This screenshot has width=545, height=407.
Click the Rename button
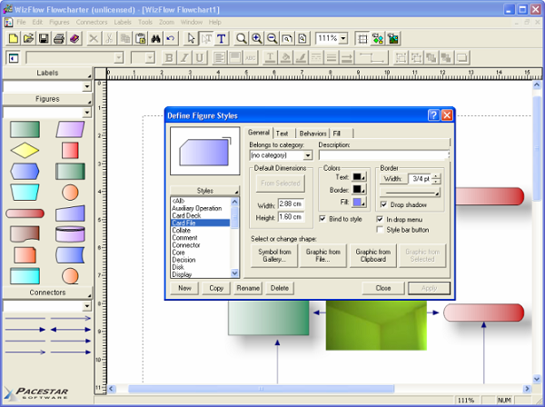click(x=248, y=288)
